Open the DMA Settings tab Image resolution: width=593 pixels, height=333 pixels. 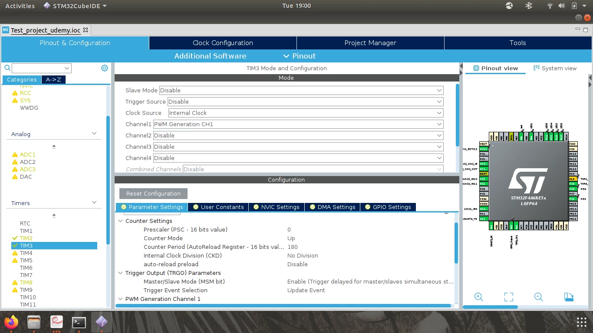pyautogui.click(x=333, y=207)
